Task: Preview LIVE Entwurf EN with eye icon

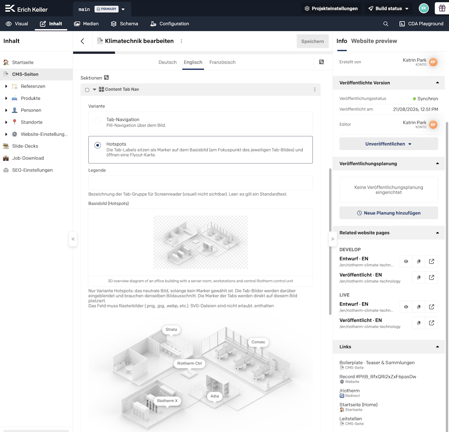Action: click(x=406, y=307)
